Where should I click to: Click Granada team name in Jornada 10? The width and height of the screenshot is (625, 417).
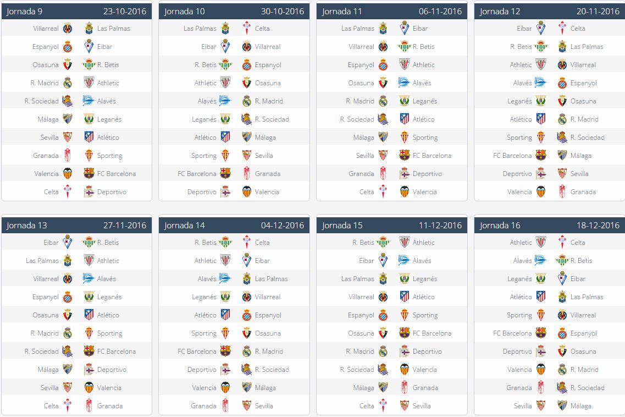point(268,174)
